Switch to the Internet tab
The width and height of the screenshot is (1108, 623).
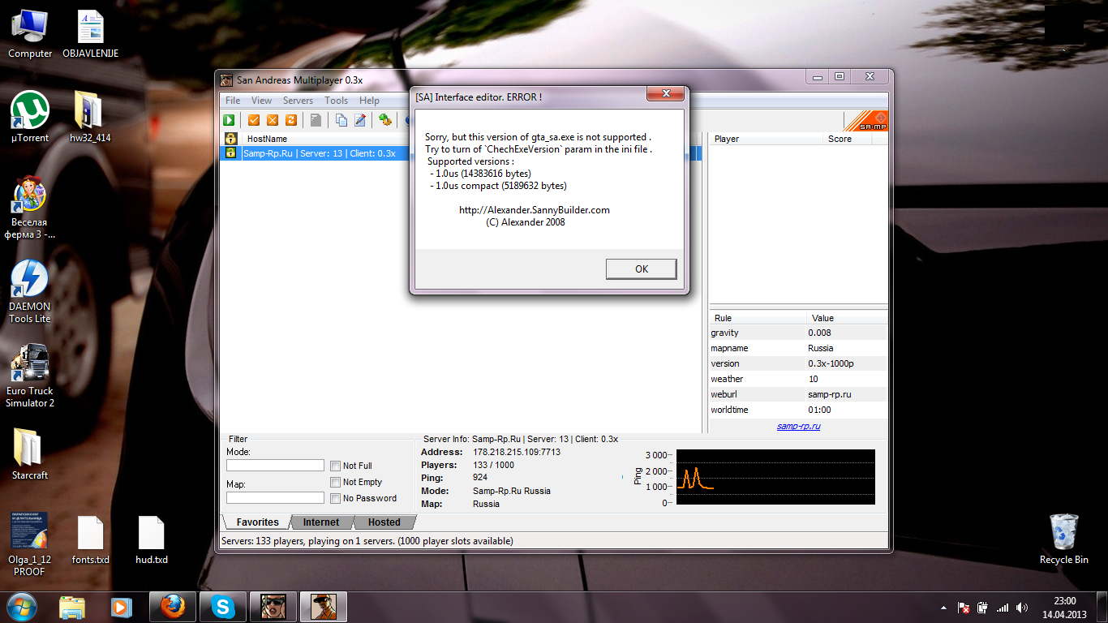tap(321, 522)
